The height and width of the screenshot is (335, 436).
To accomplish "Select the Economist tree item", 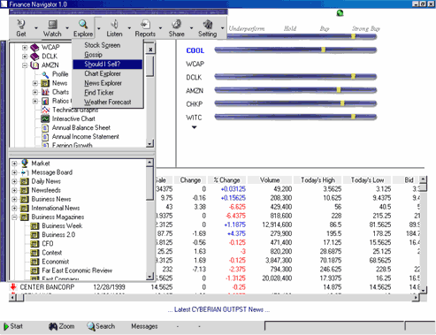I will (55, 262).
